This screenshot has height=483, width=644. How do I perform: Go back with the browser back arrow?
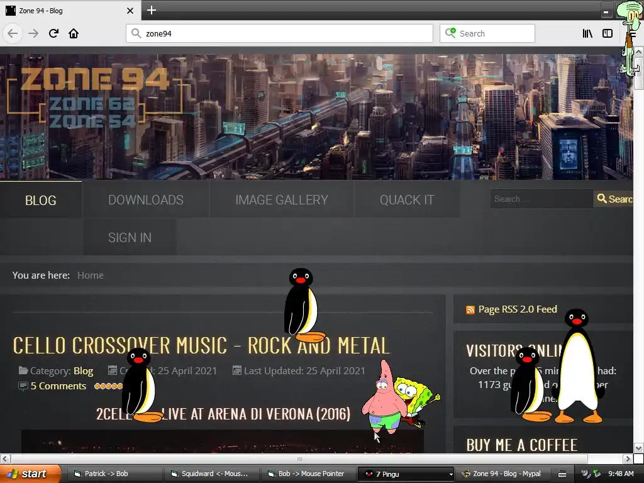13,33
